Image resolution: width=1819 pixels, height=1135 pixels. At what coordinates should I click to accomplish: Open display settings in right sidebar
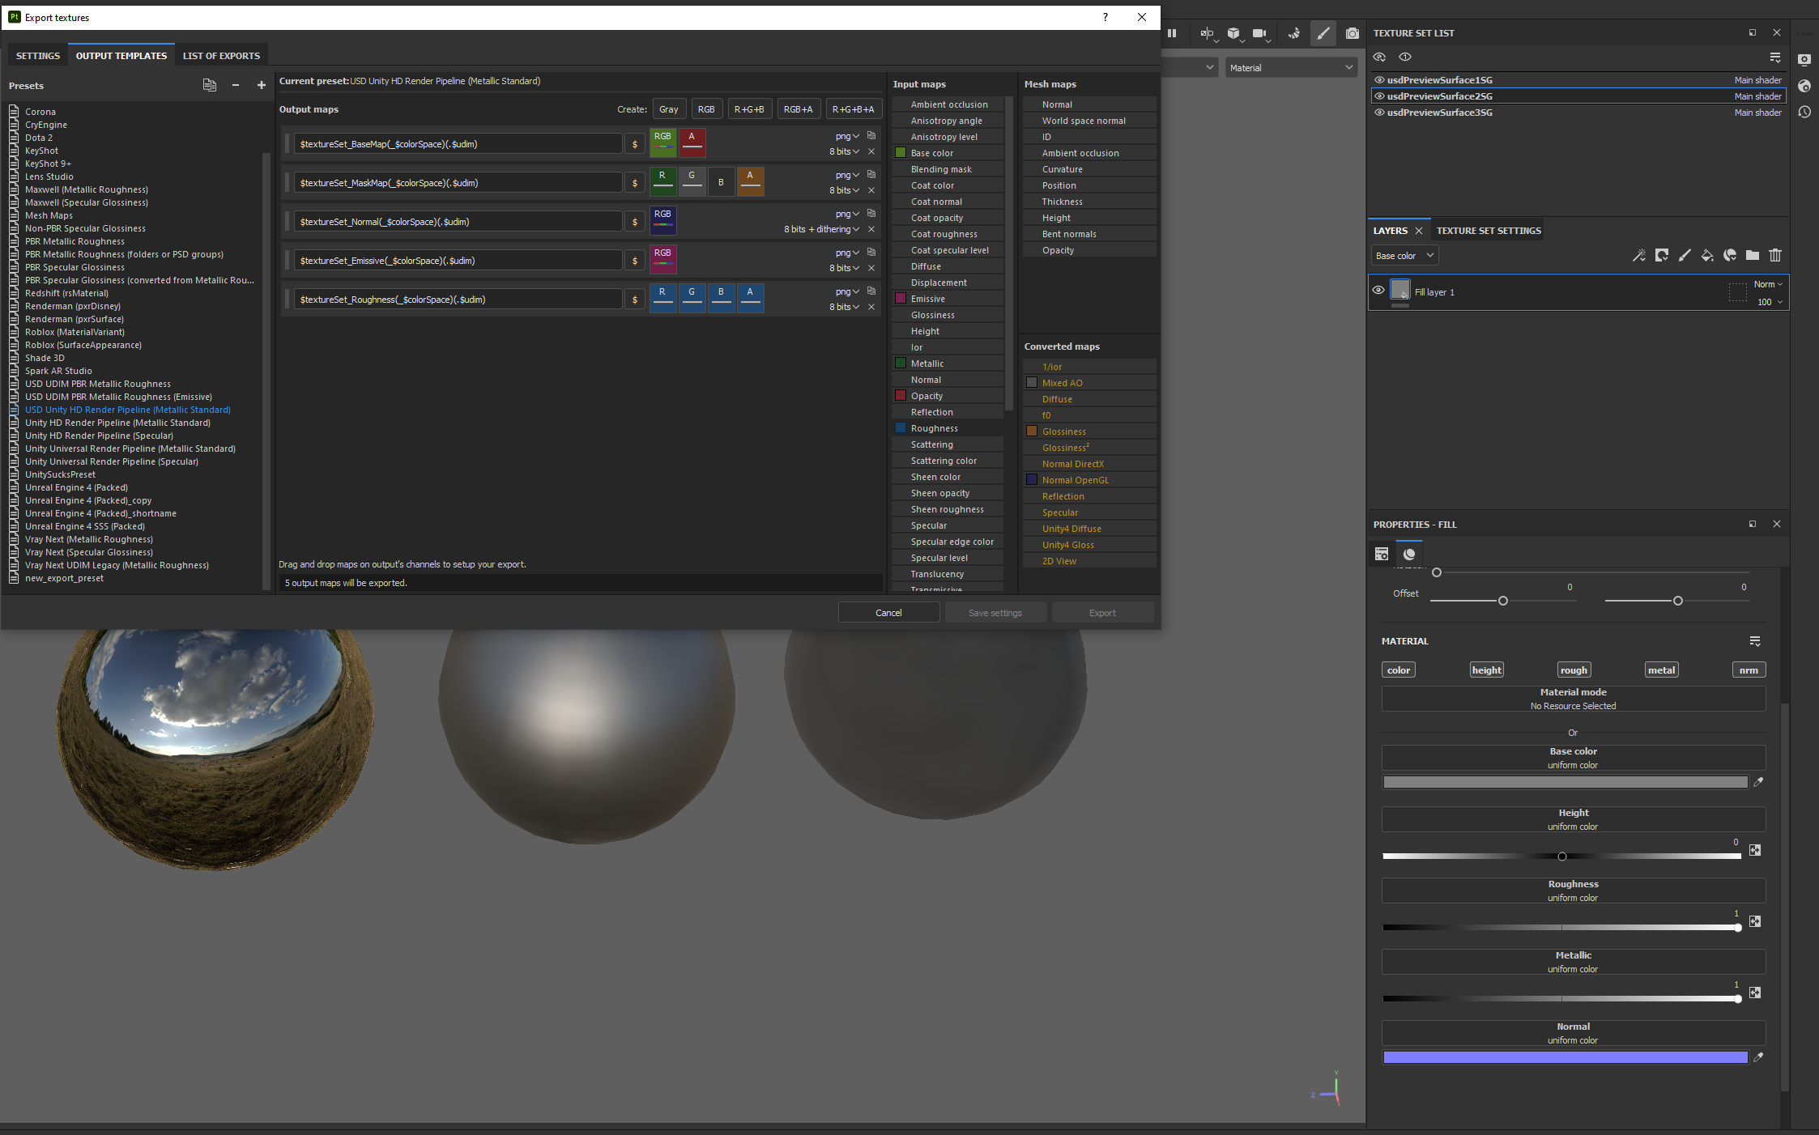[1804, 60]
